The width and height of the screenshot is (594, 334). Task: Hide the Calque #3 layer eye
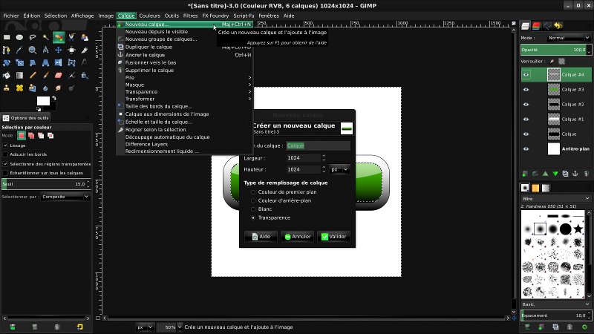tap(526, 89)
